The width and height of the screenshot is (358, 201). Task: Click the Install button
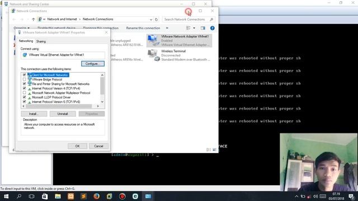click(x=34, y=114)
